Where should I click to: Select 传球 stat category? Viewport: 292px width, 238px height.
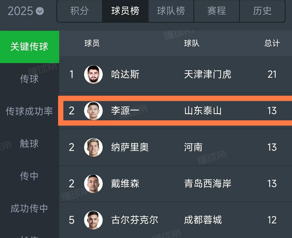click(x=29, y=79)
